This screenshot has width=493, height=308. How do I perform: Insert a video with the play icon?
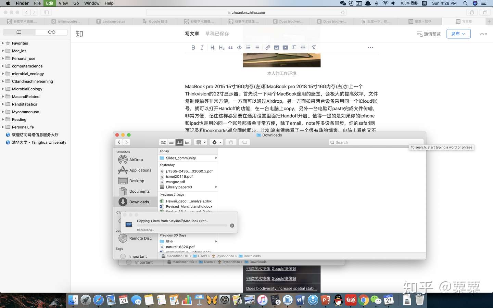[x=285, y=48]
